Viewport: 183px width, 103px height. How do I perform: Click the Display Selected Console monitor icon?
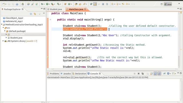coord(168,74)
